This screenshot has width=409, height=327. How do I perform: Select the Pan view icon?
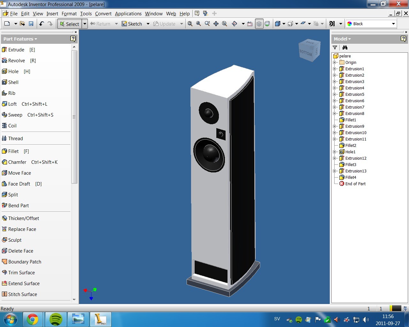point(216,24)
